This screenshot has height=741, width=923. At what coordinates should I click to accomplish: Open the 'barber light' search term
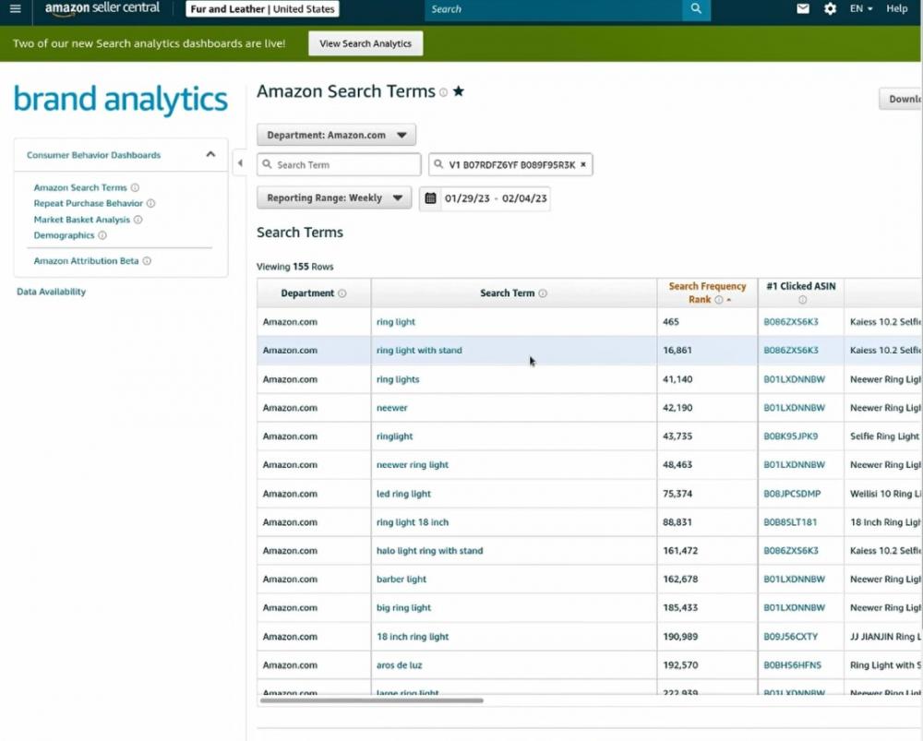(402, 580)
